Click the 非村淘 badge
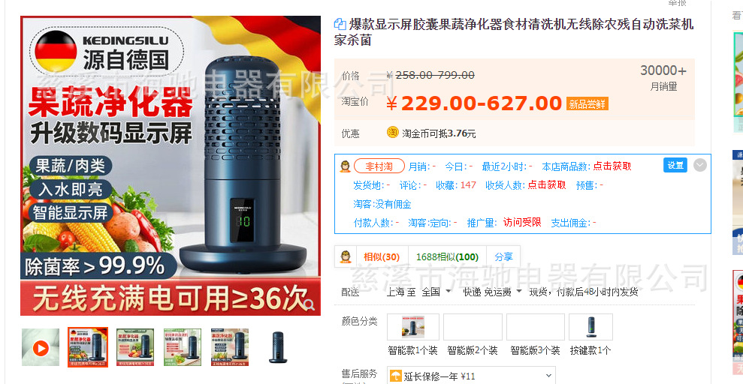This screenshot has height=384, width=743. coord(379,166)
